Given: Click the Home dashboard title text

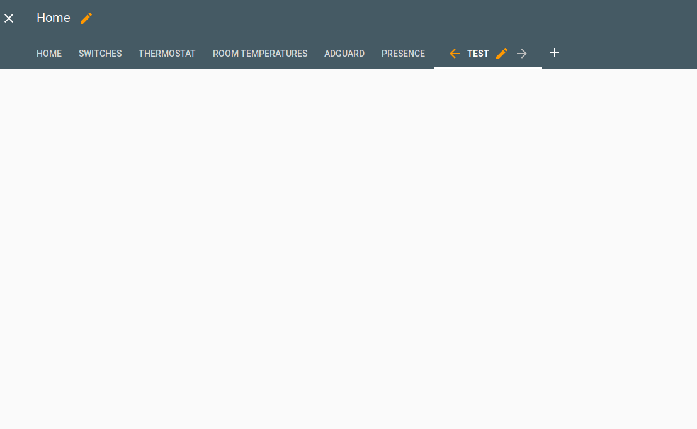Looking at the screenshot, I should pyautogui.click(x=54, y=18).
